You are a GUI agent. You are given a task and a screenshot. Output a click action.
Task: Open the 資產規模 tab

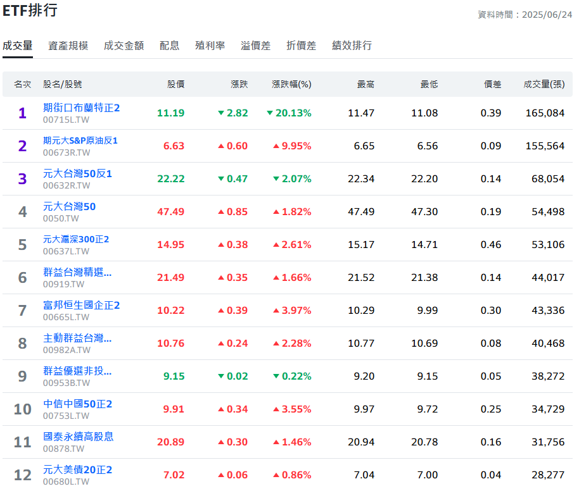tap(68, 46)
